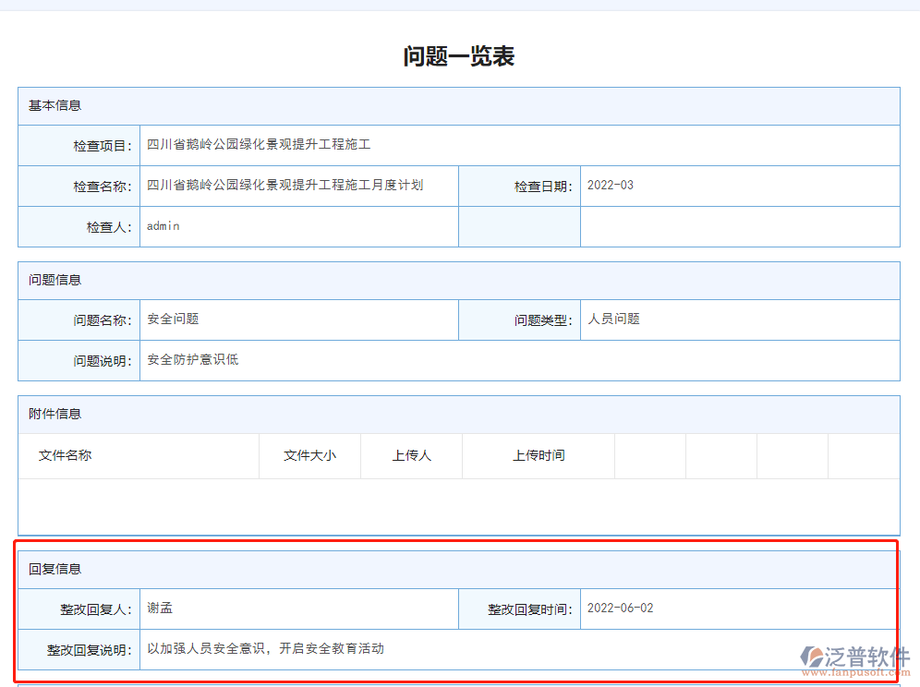This screenshot has width=920, height=687.
Task: Click the 问题类型 value 人员问题
Action: (614, 319)
